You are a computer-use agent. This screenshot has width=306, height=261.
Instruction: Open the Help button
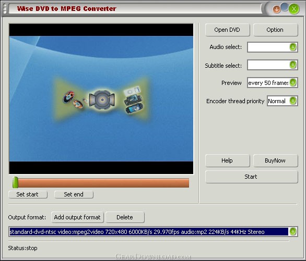[x=227, y=160]
